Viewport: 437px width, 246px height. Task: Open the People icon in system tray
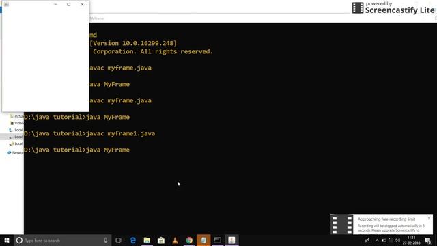coord(367,240)
